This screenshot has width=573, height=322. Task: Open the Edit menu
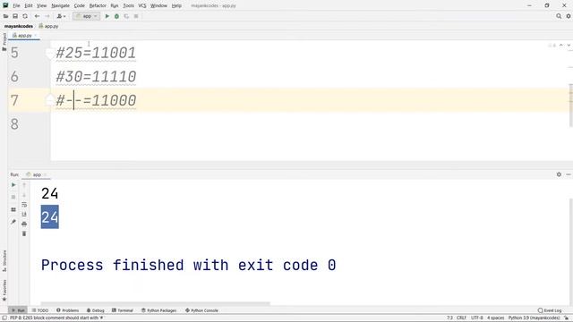[29, 5]
